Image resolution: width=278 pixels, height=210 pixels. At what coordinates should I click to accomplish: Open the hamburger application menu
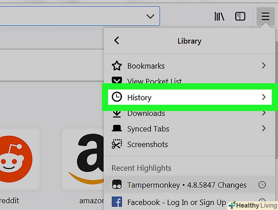[265, 16]
